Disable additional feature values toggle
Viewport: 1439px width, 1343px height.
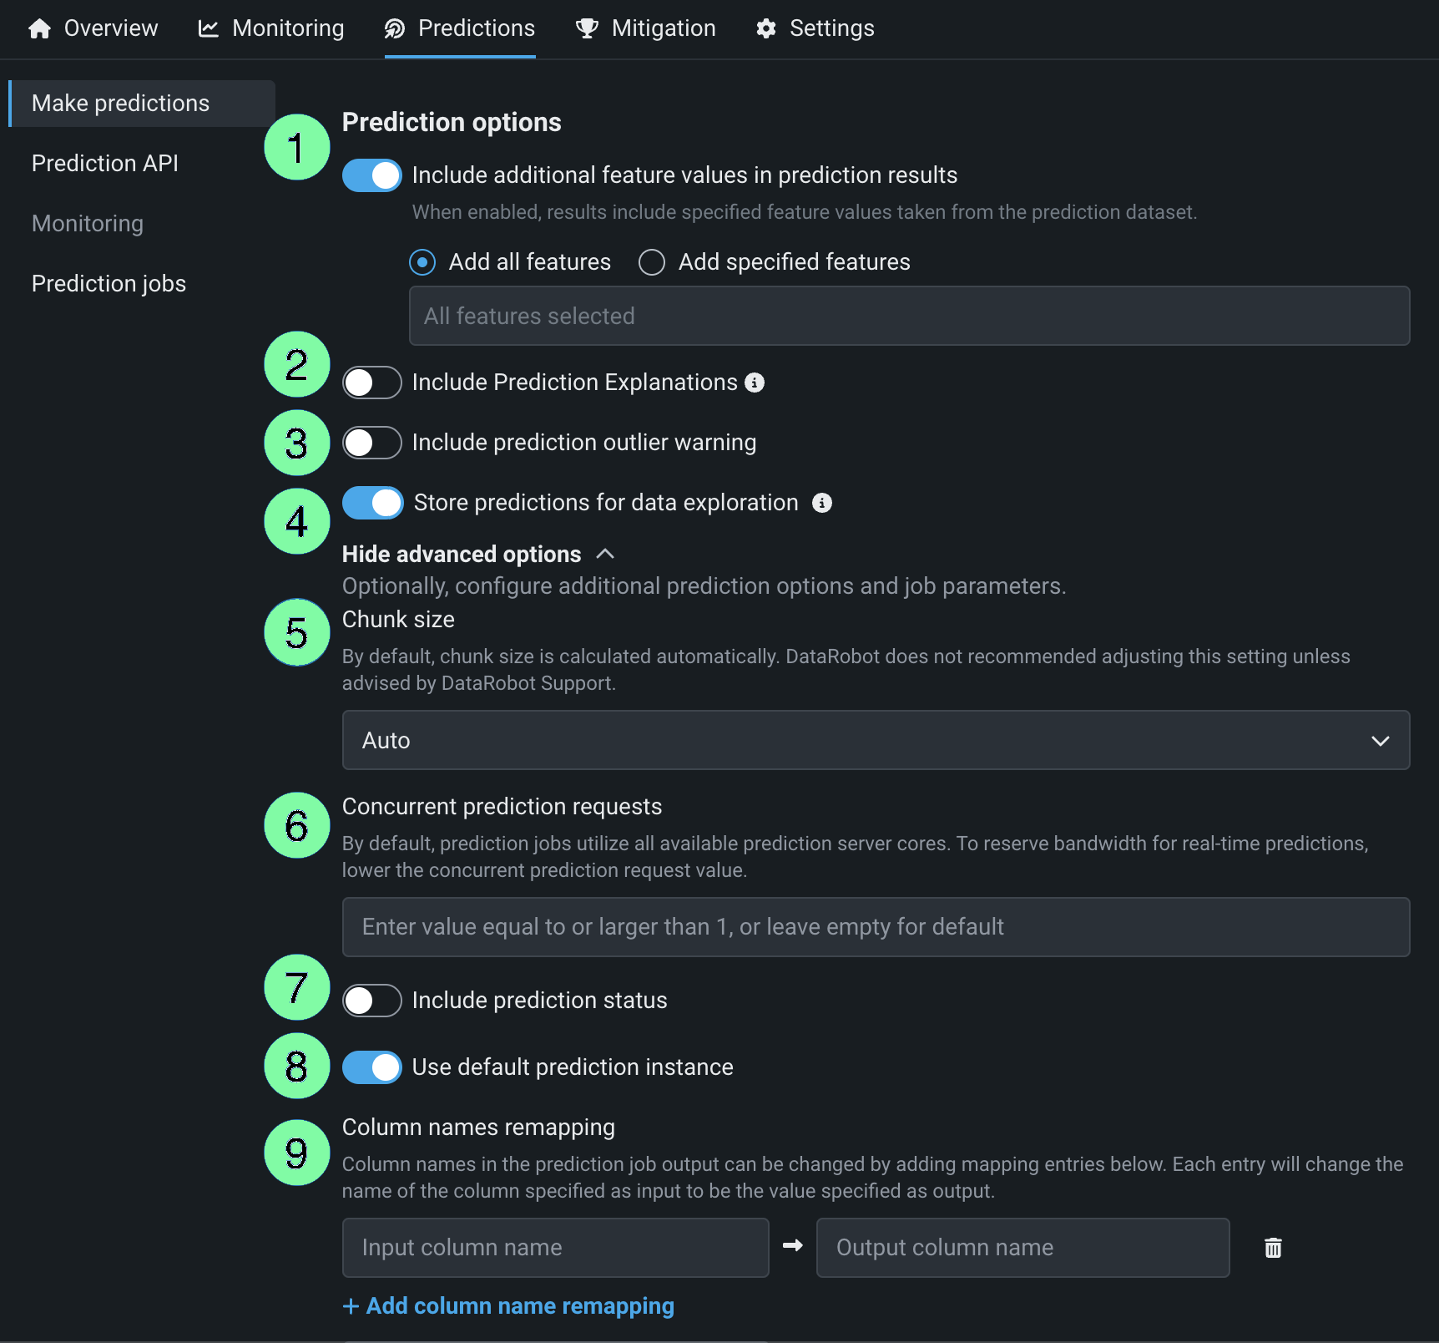(372, 175)
